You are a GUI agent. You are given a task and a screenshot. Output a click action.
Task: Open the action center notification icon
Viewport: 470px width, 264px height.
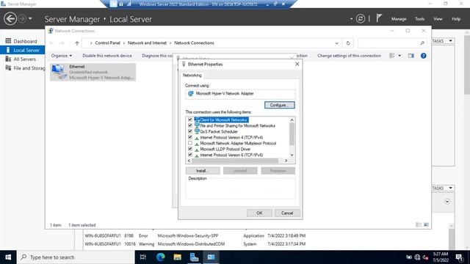point(459,257)
